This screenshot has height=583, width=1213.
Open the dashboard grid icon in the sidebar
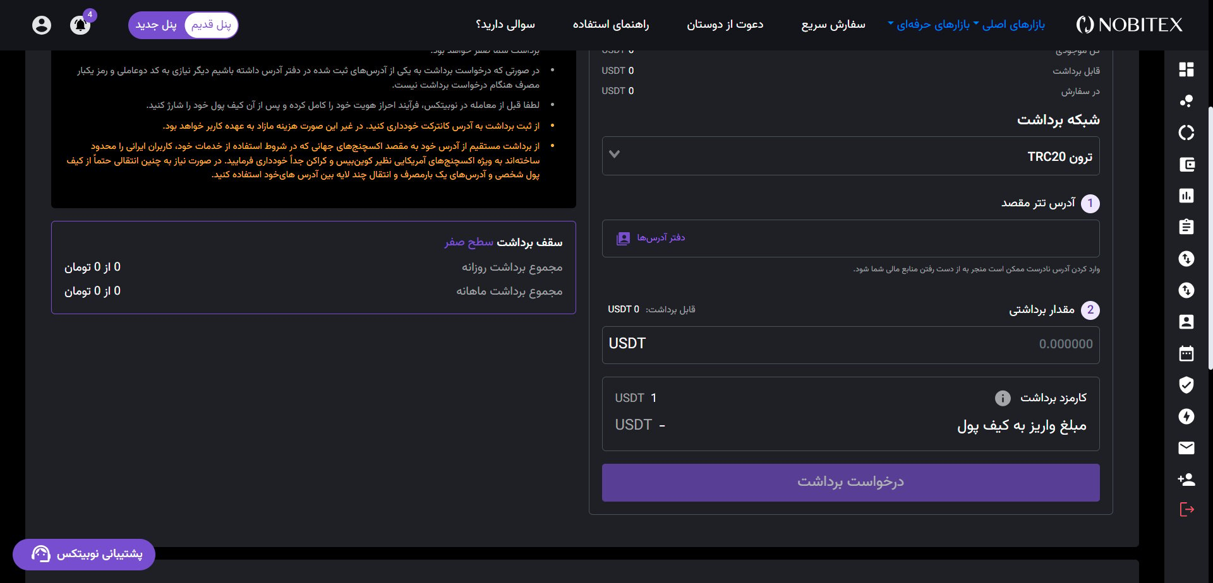pyautogui.click(x=1186, y=69)
